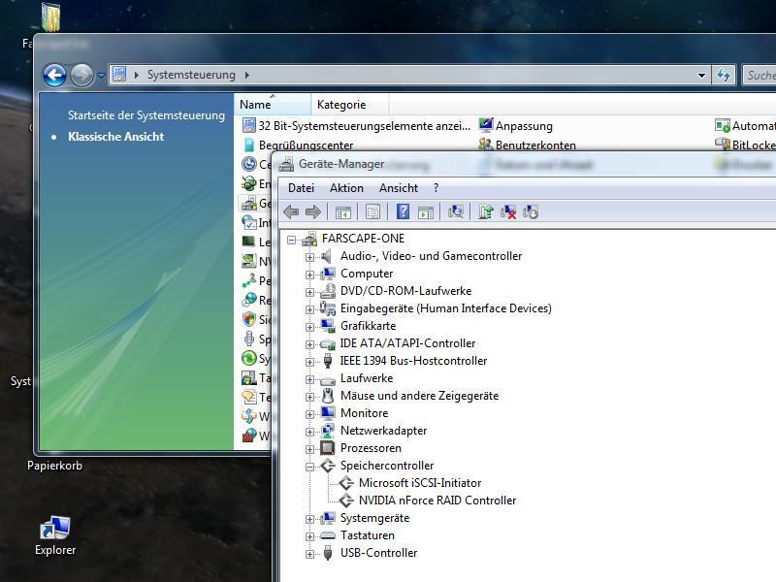Toggle the console tree pane toolbar icon
Screen dimensions: 776x582
click(343, 212)
